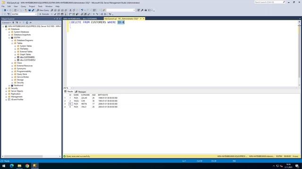Select the dbo.CUSTOMERS2 table in tree
Image resolution: width=302 pixels, height=169 pixels.
click(x=28, y=60)
